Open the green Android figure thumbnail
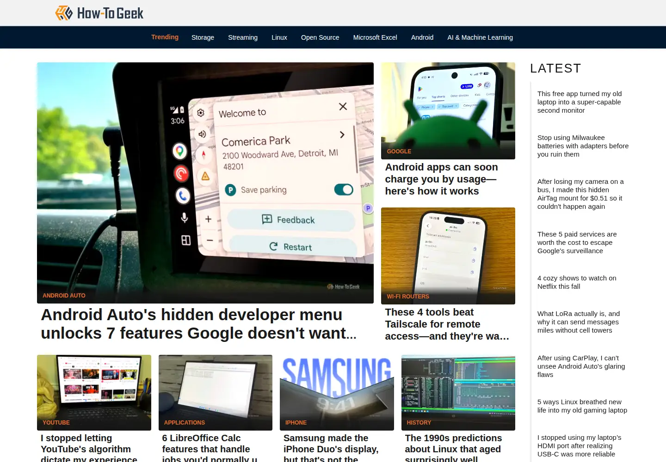 (448, 111)
